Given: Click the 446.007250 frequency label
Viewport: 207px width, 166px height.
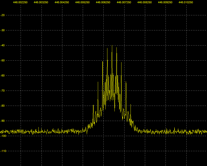Looking at the screenshot, I should point(124,2).
